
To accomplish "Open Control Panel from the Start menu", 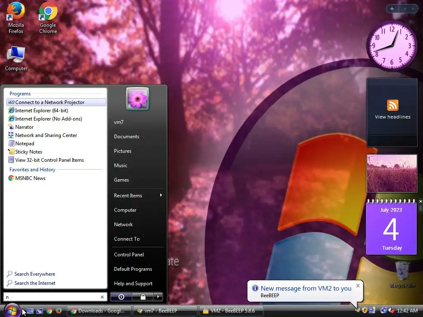I will pos(138,254).
